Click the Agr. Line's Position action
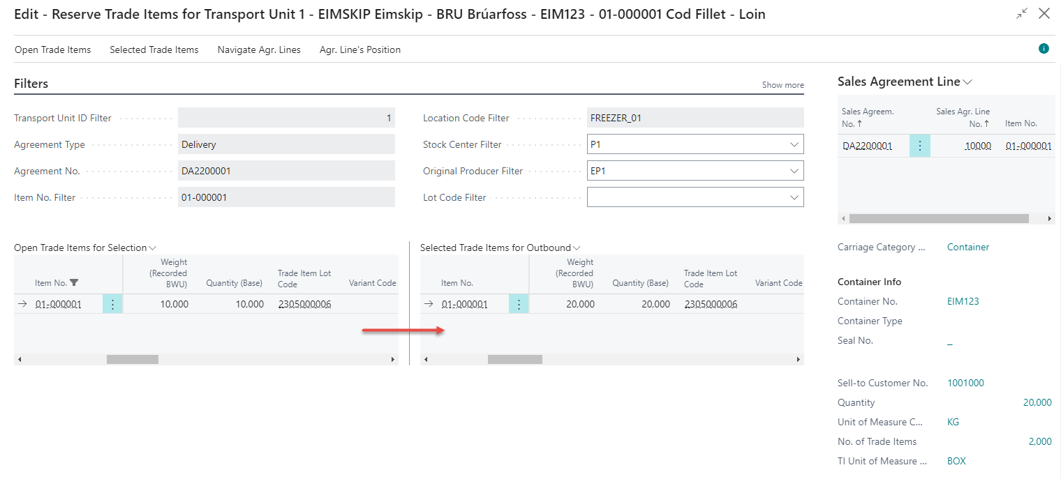1061x479 pixels. tap(360, 50)
